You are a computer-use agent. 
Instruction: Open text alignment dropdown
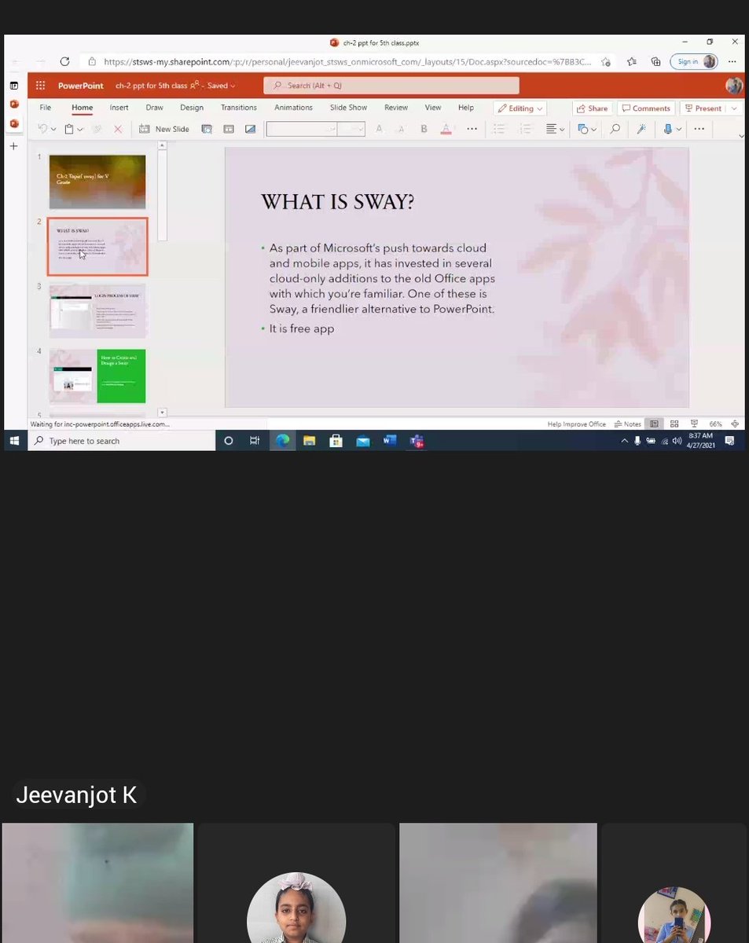tap(555, 129)
